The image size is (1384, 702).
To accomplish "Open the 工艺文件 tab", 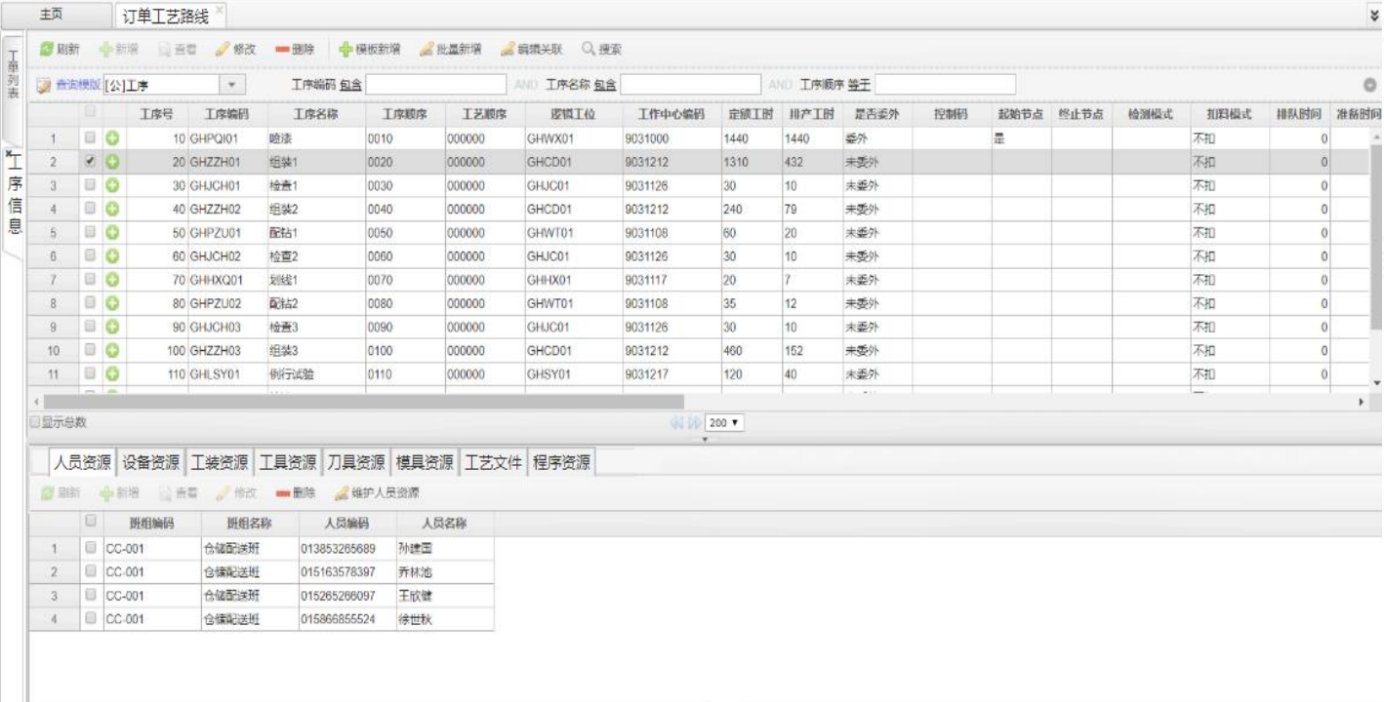I will [x=494, y=462].
